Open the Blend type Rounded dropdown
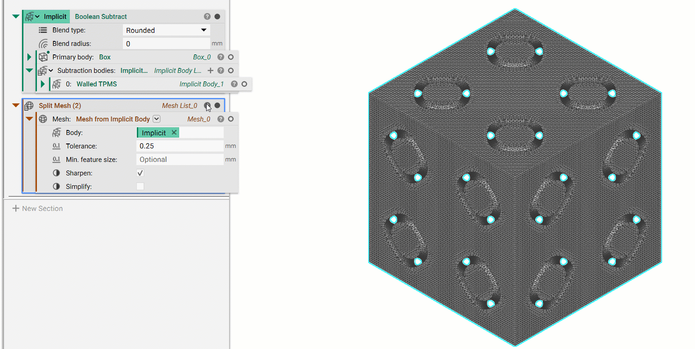695x349 pixels. (x=206, y=30)
